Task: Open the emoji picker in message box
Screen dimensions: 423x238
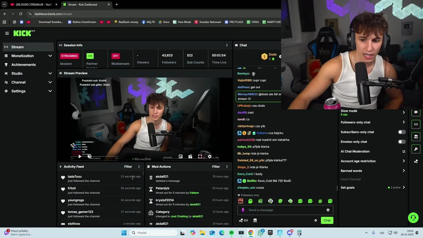Action: (x=328, y=210)
